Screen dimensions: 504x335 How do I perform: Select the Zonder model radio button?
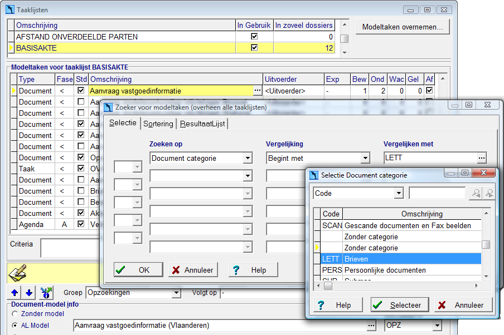[x=15, y=313]
